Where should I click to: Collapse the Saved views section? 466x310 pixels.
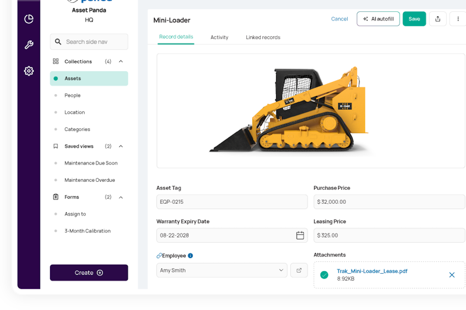tap(121, 146)
